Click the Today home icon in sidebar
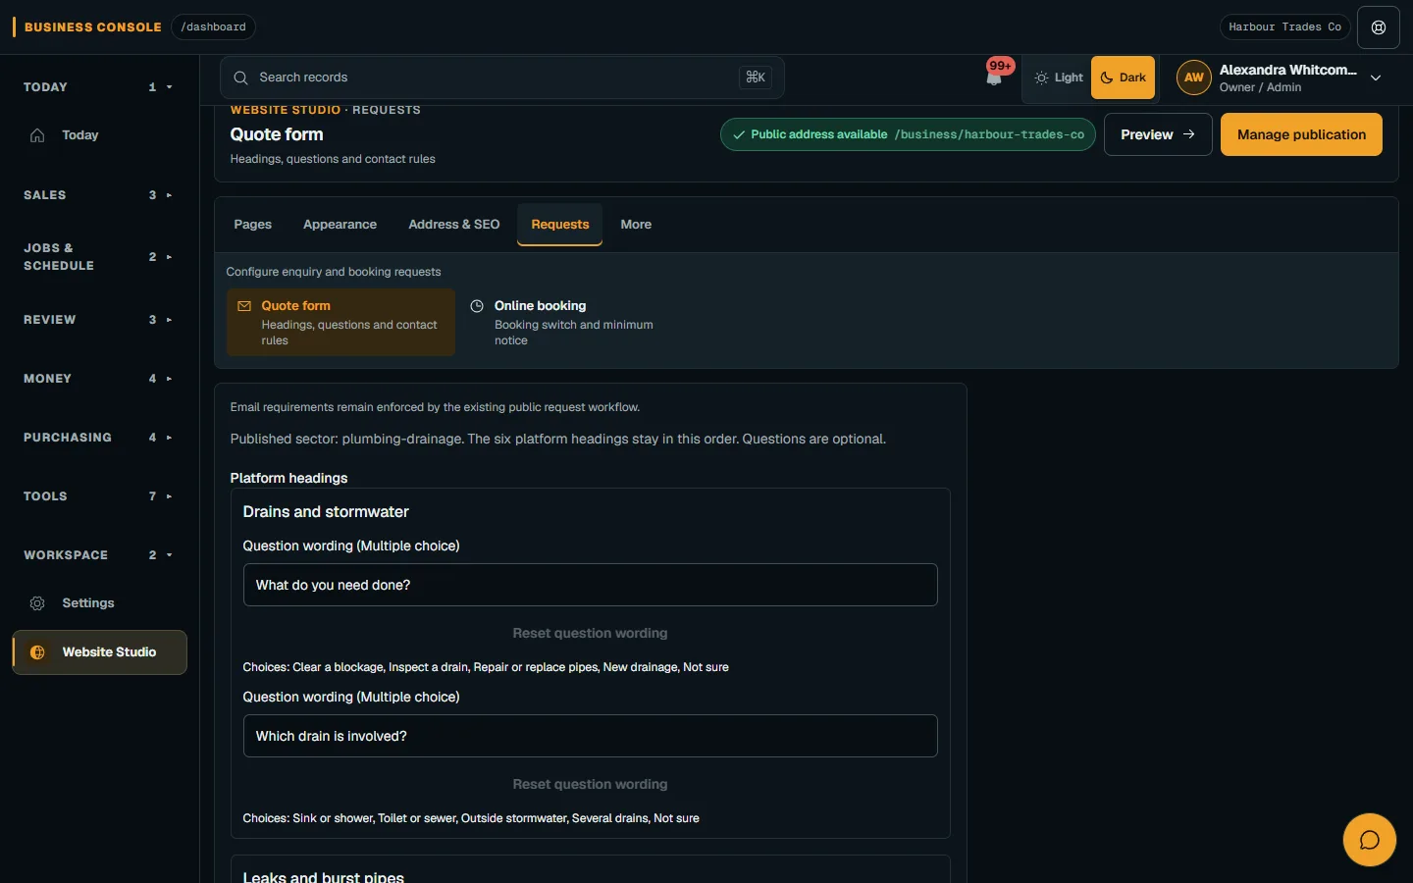The width and height of the screenshot is (1413, 883). pos(37,135)
